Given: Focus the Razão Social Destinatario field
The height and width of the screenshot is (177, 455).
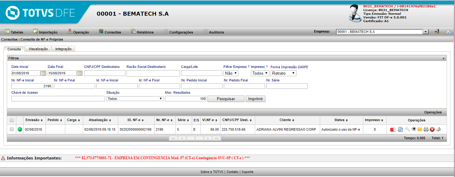Looking at the screenshot, I should click(x=153, y=73).
